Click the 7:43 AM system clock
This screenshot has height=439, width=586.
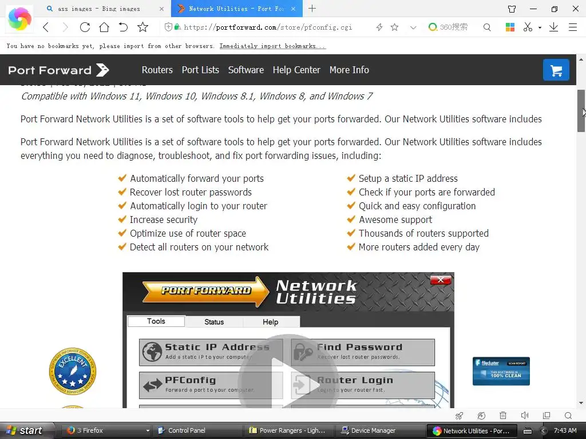(565, 430)
